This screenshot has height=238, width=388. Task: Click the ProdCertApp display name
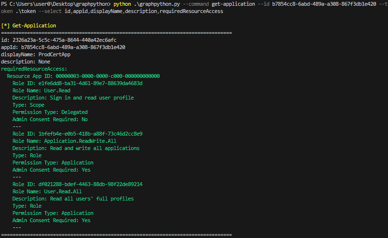click(54, 54)
